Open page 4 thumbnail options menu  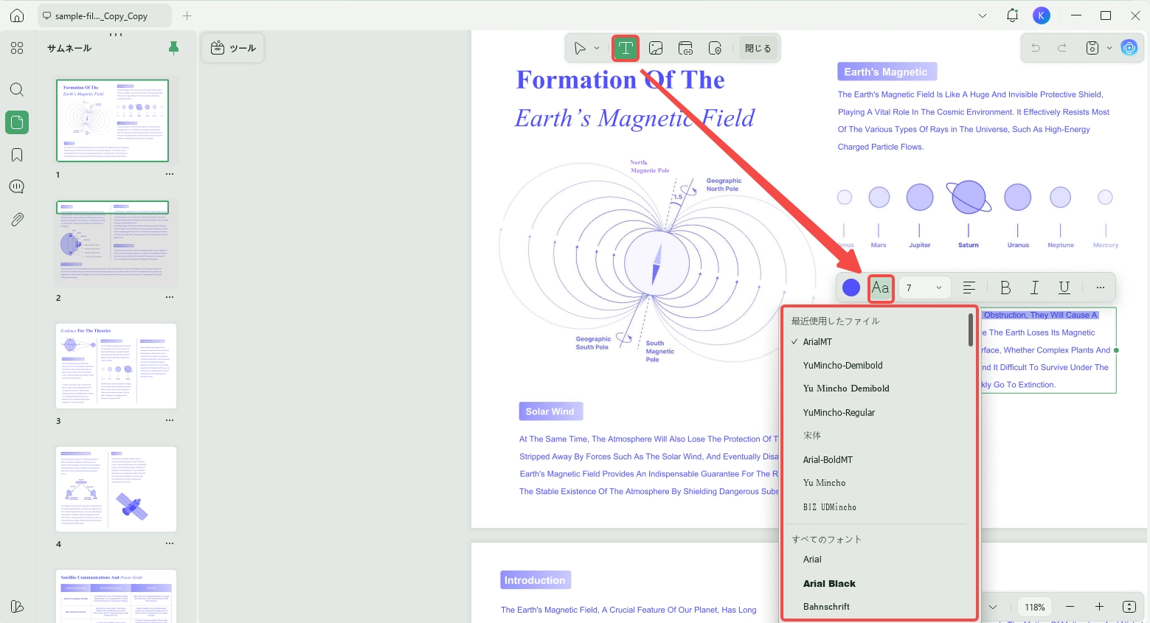click(x=170, y=544)
